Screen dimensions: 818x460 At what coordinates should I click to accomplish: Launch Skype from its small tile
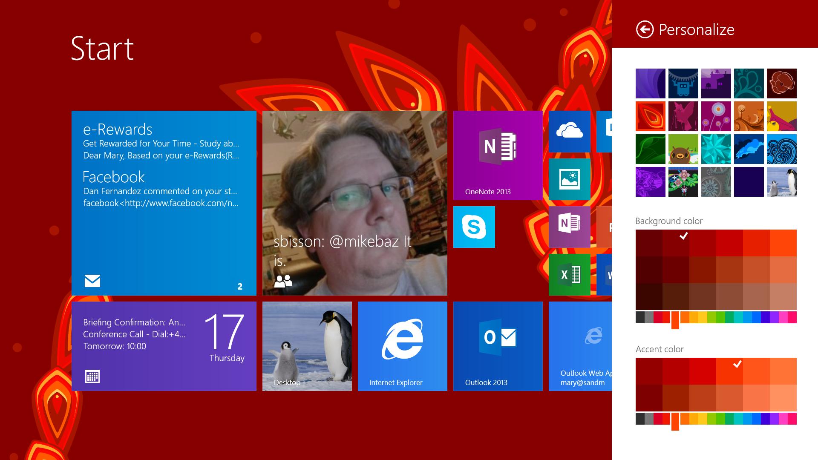(474, 227)
